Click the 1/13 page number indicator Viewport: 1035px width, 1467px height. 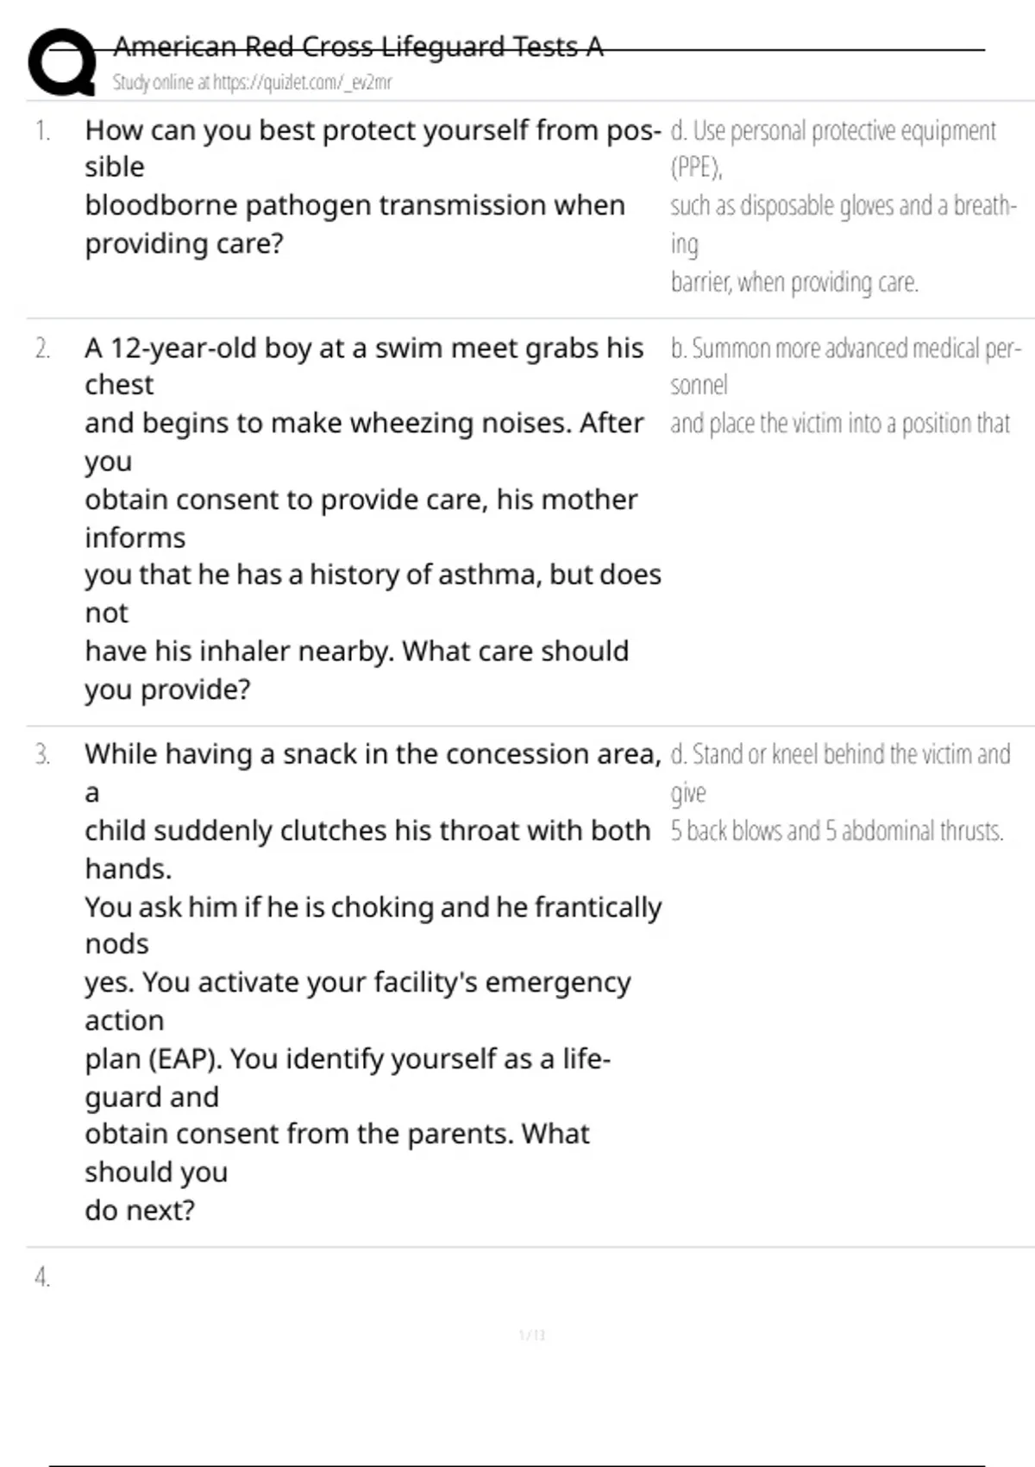[532, 1336]
